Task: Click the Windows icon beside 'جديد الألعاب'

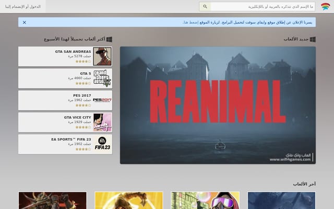Action: (313, 39)
